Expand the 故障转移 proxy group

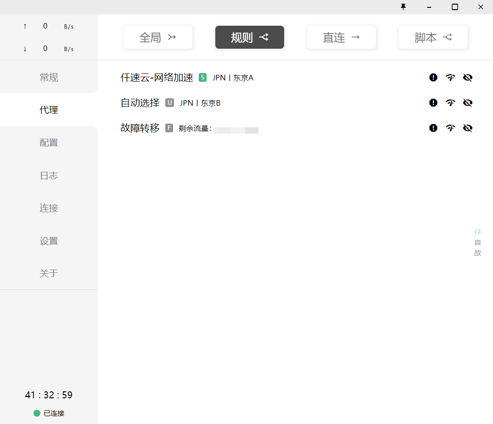pyautogui.click(x=140, y=128)
